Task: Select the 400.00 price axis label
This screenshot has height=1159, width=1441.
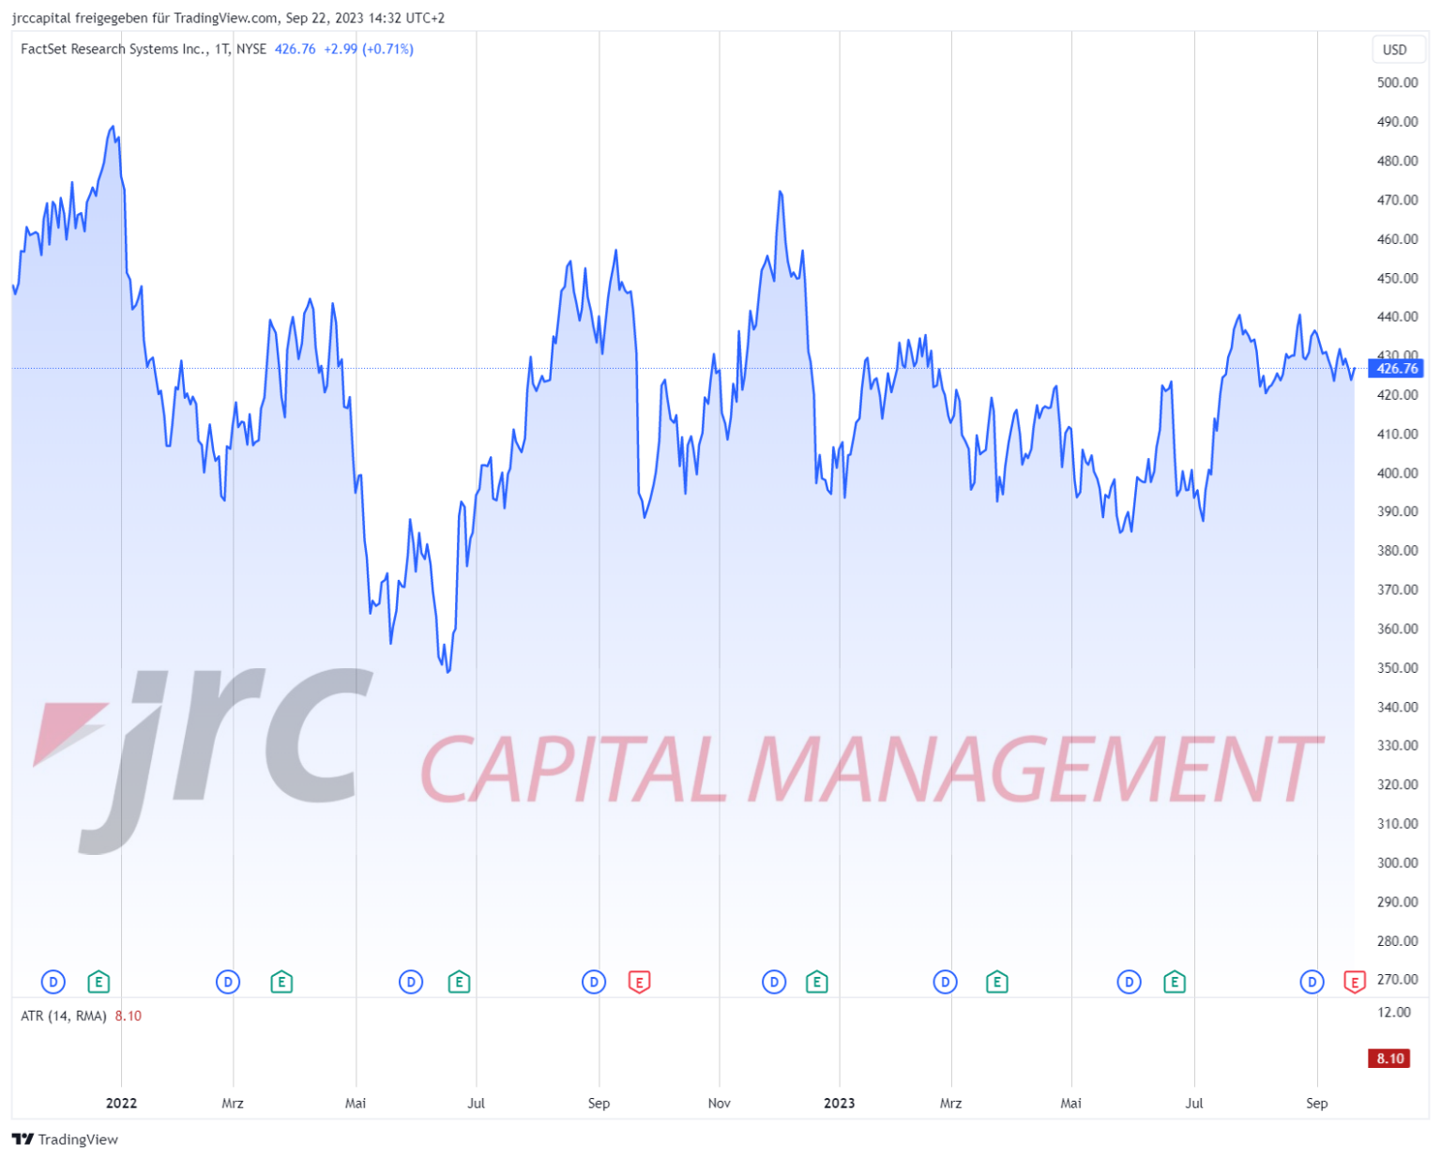Action: [1398, 473]
